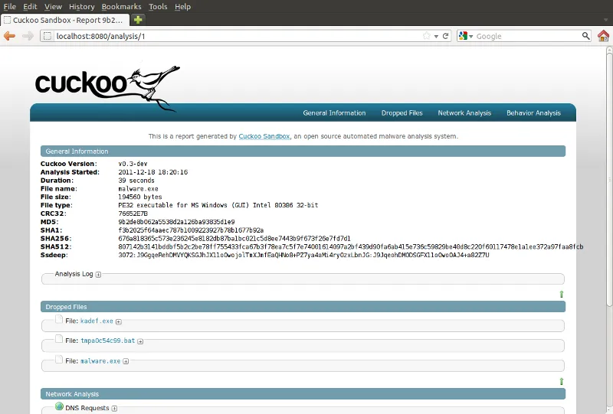Expand malware.exe dropped file details

pos(126,361)
